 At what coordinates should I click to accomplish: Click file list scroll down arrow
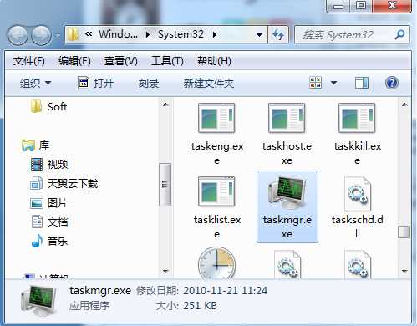[x=404, y=271]
